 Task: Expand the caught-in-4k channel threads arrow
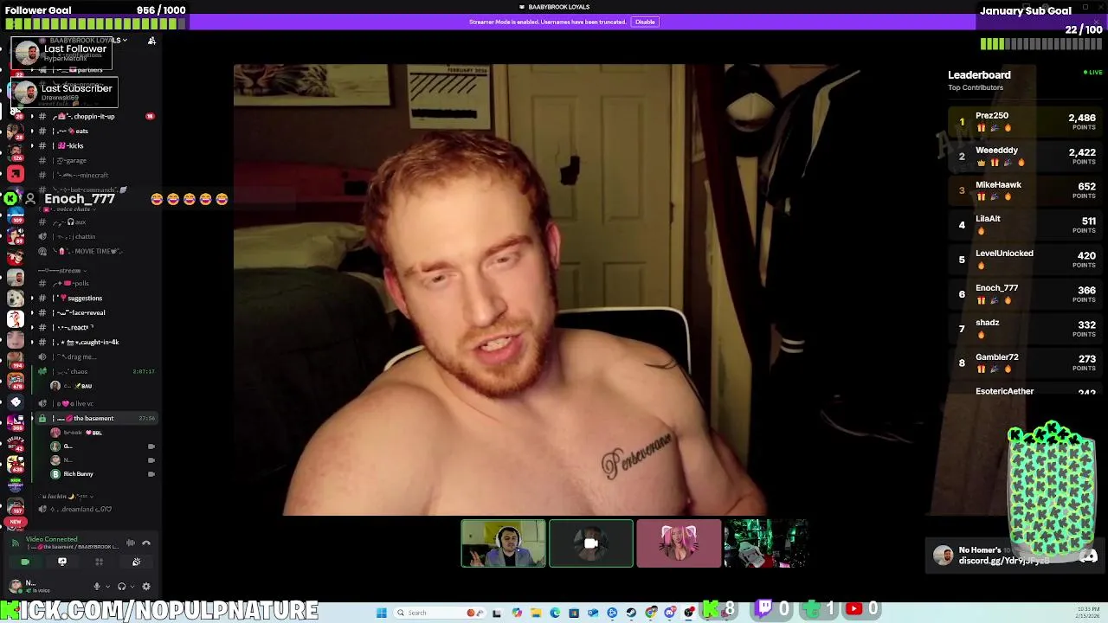32,342
